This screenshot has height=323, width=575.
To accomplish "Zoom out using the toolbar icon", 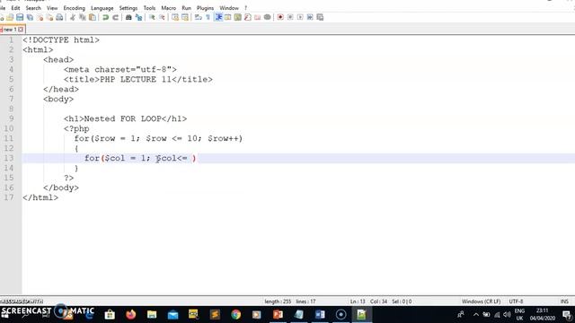I will point(162,17).
